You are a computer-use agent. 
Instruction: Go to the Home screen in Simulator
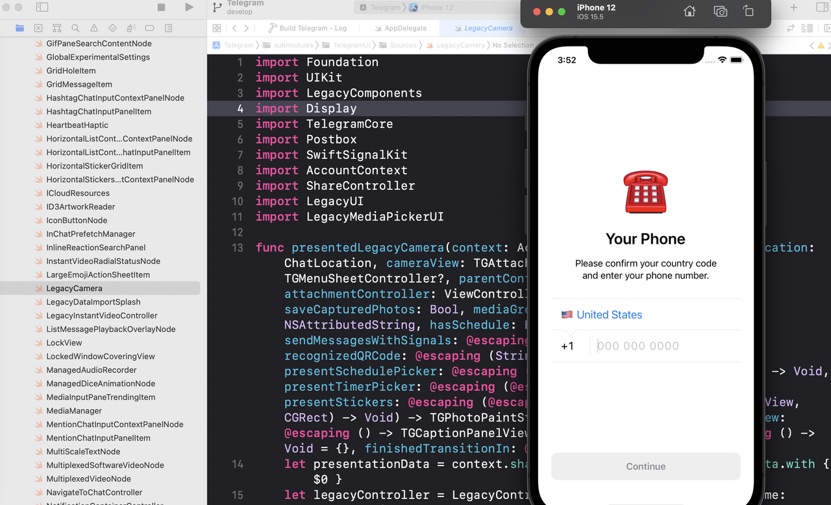689,11
